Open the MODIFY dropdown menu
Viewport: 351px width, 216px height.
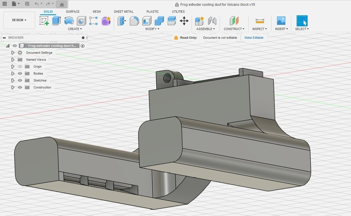pos(152,29)
